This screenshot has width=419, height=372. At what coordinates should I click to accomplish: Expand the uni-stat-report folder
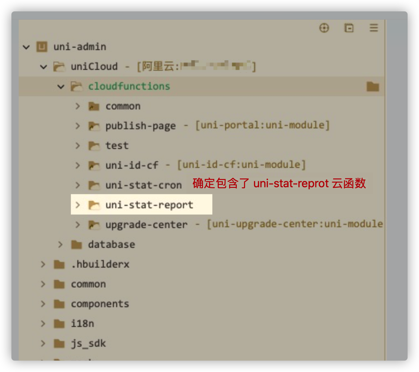(78, 205)
